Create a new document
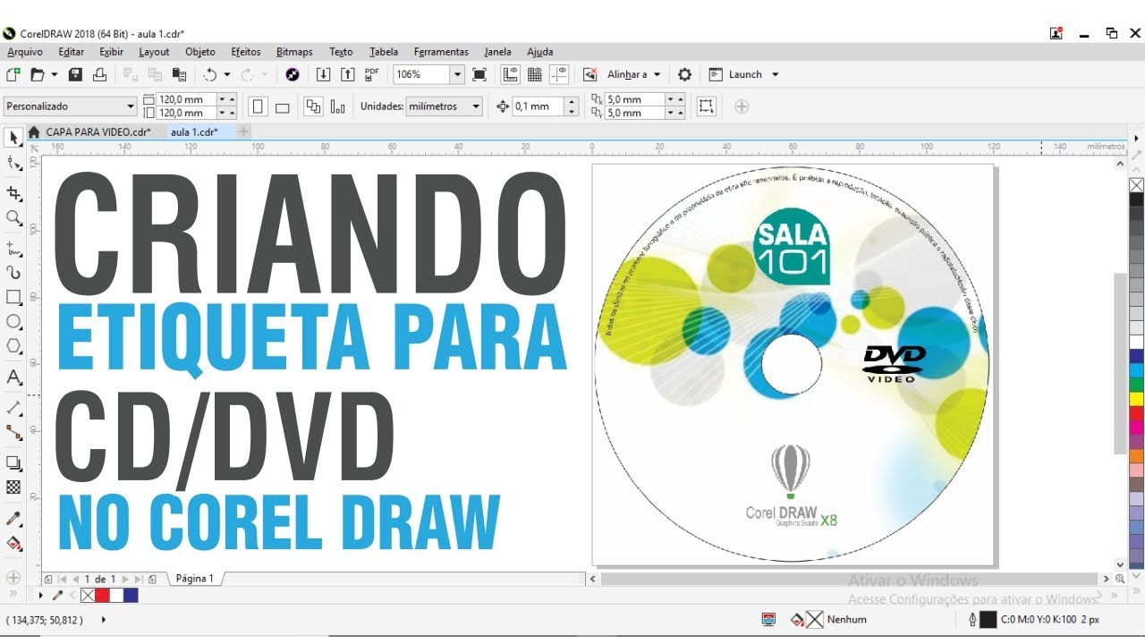The height and width of the screenshot is (644, 1145). 13,74
